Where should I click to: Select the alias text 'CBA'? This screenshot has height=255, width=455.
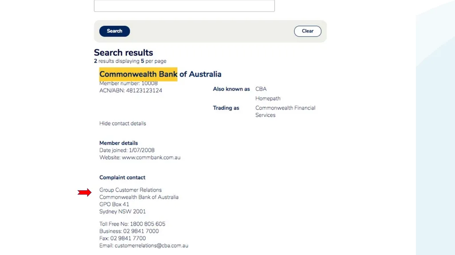(x=261, y=89)
